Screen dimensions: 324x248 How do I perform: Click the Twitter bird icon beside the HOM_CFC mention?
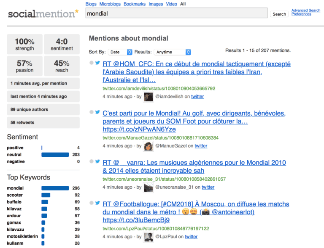(x=97, y=63)
